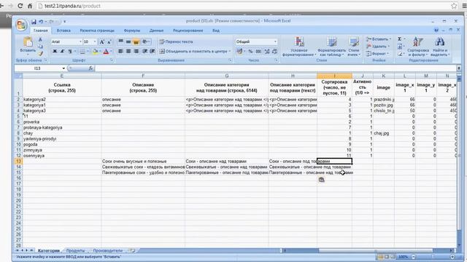Copy selection with the copy icon

coord(41,47)
